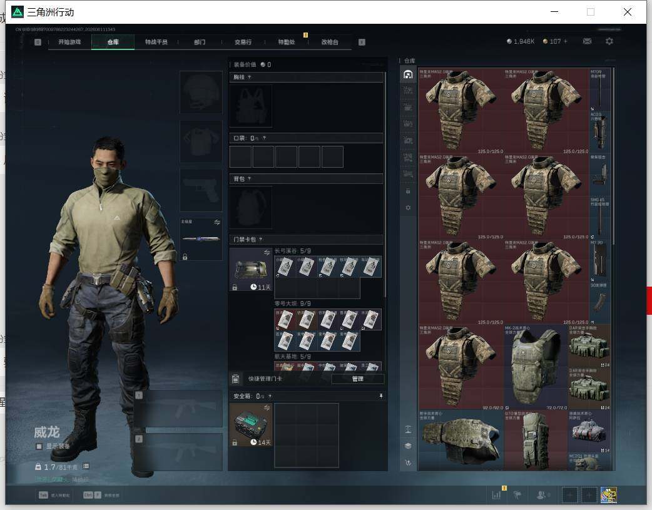Image resolution: width=652 pixels, height=510 pixels.
Task: Click the 快捷管理门卡 clipboard icon
Action: click(236, 379)
